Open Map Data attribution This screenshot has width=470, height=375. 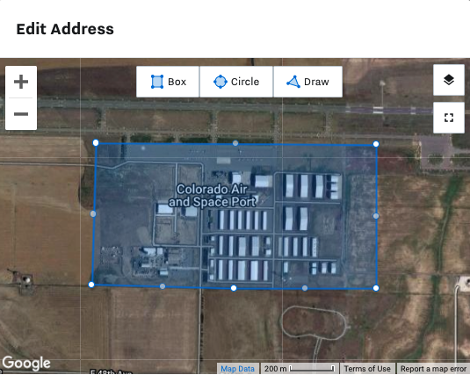pyautogui.click(x=237, y=369)
